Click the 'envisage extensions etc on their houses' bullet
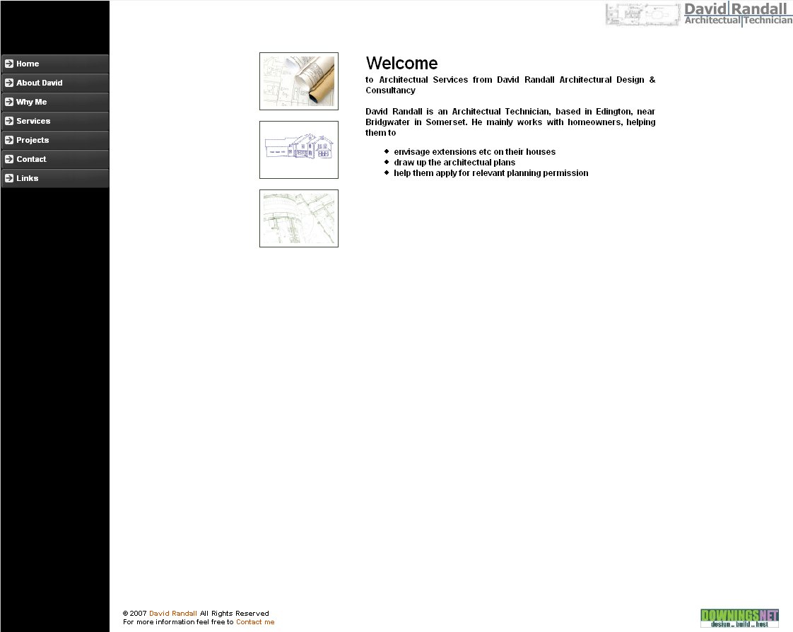The height and width of the screenshot is (632, 793). tap(474, 152)
